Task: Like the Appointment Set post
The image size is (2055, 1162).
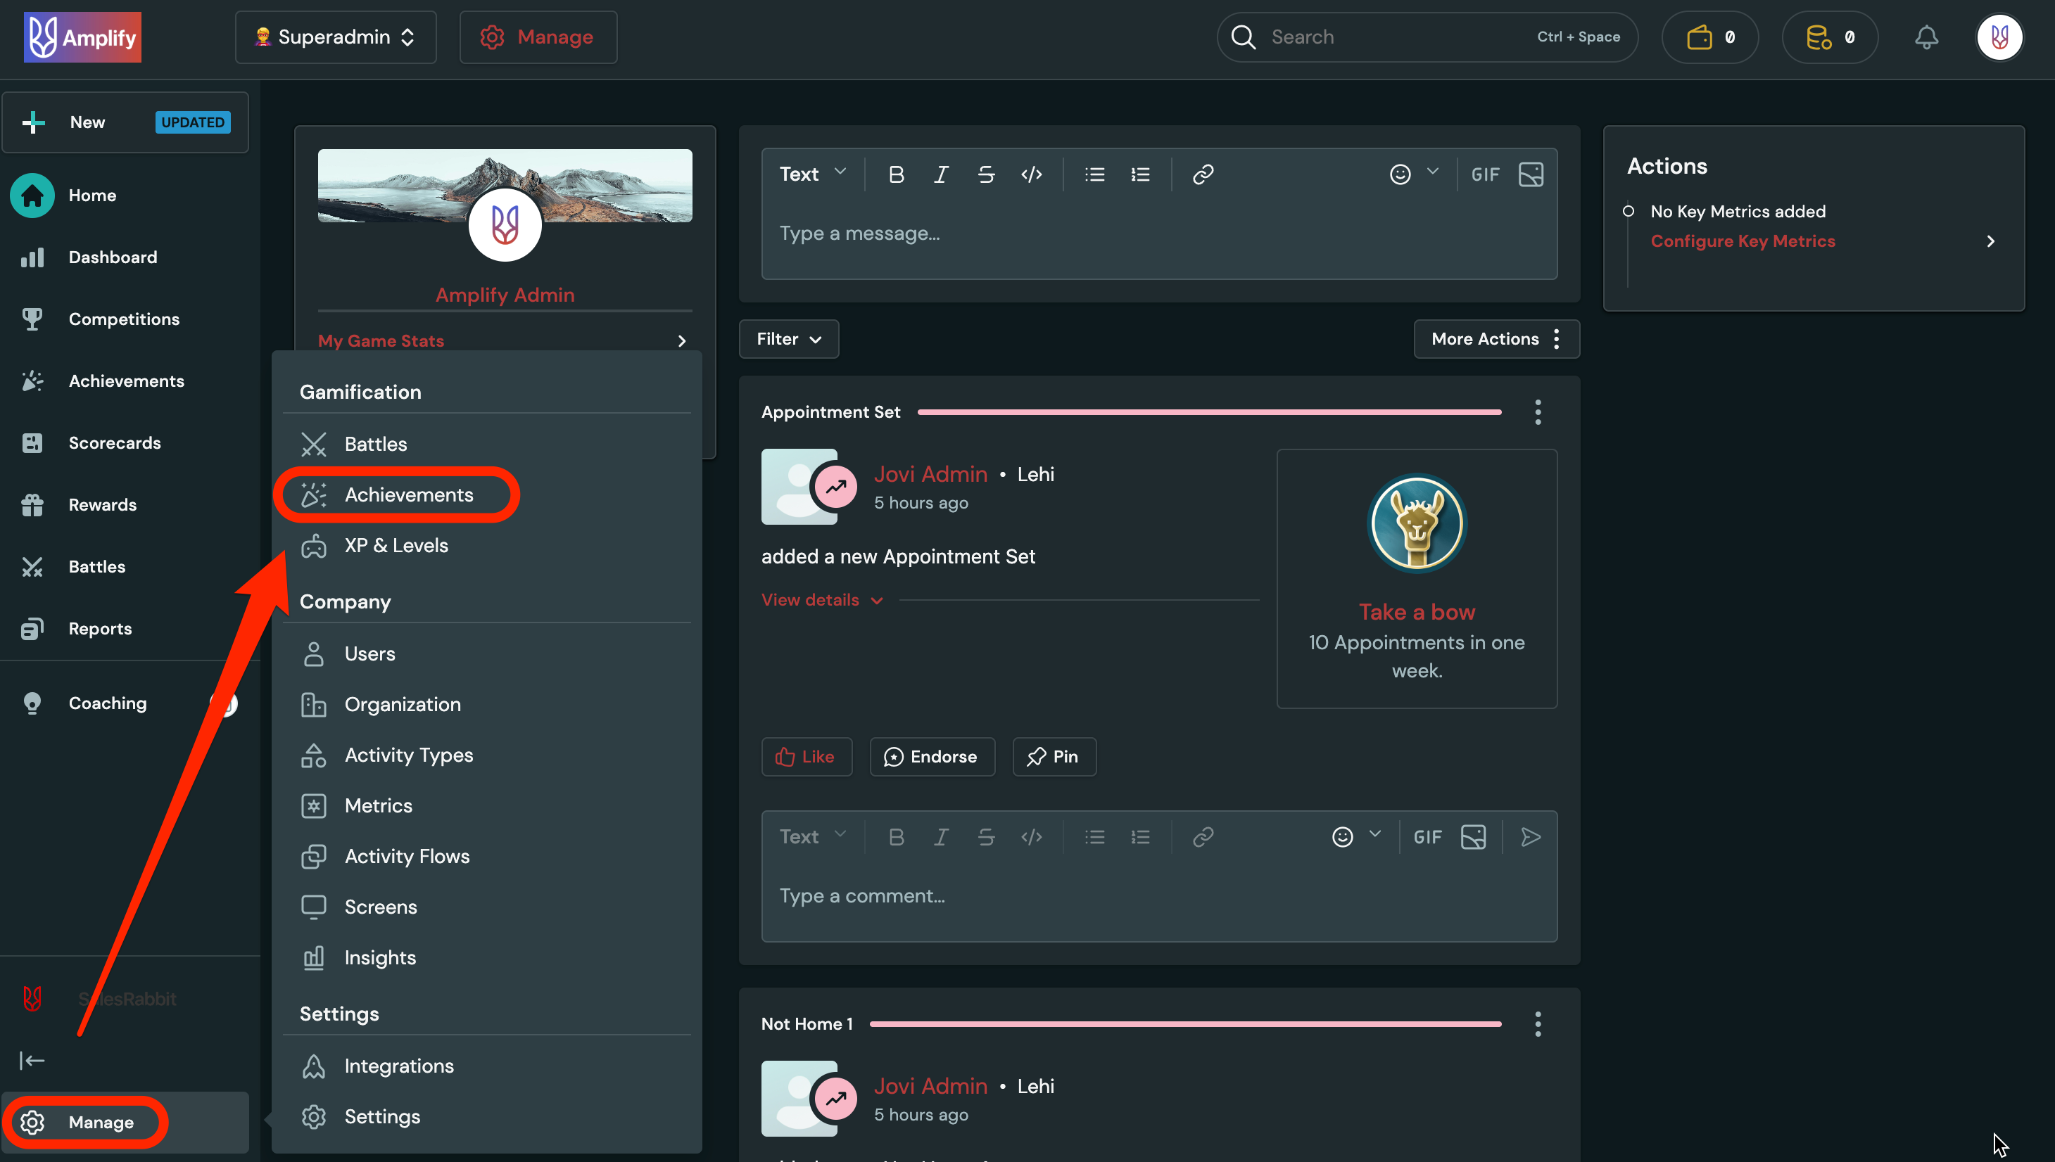Action: 806,755
